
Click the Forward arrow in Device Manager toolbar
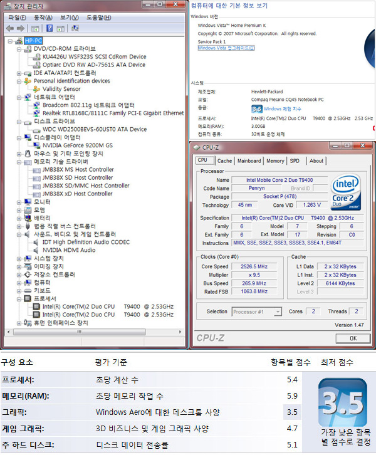[x=20, y=28]
